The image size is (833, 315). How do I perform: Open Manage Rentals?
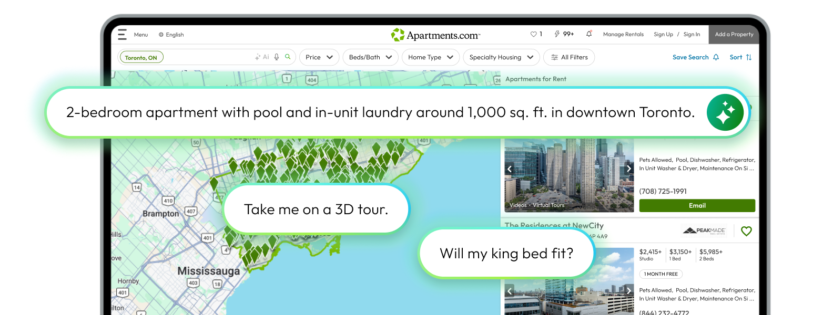pyautogui.click(x=623, y=35)
